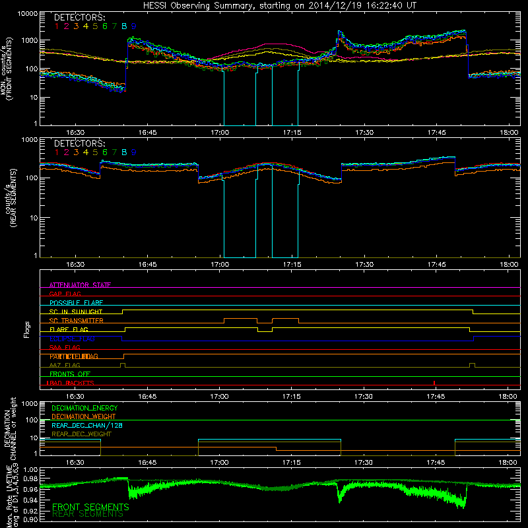Click the vertical Flags axis label
Image resolution: width=528 pixels, height=528 pixels.
coord(27,329)
